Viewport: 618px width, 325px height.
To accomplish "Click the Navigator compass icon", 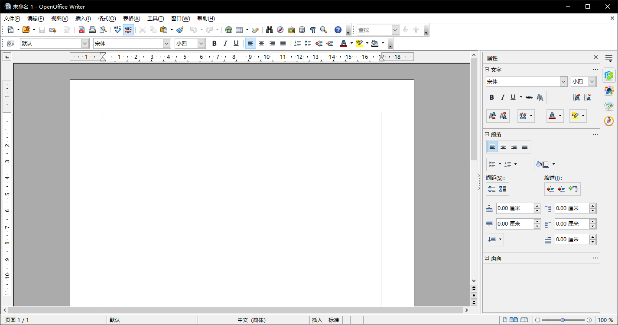I will (280, 30).
